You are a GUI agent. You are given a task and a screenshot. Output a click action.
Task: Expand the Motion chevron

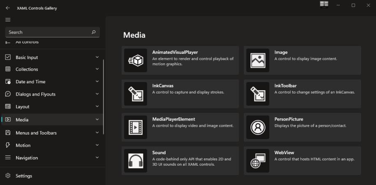tap(97, 145)
